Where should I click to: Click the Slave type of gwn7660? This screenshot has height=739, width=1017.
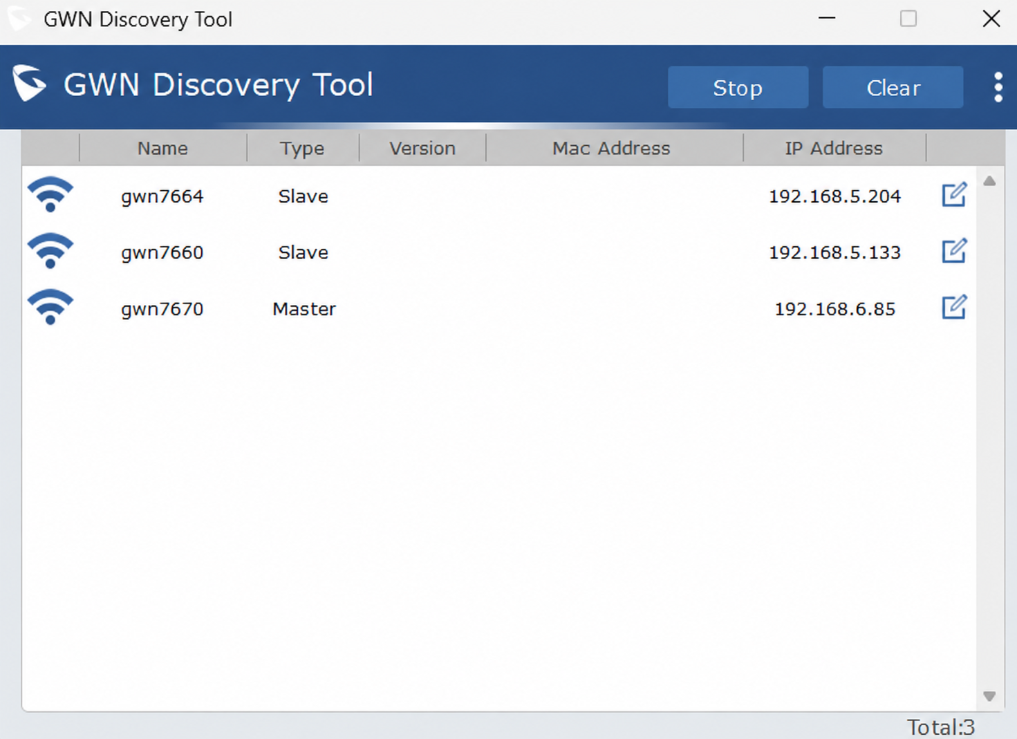tap(303, 252)
